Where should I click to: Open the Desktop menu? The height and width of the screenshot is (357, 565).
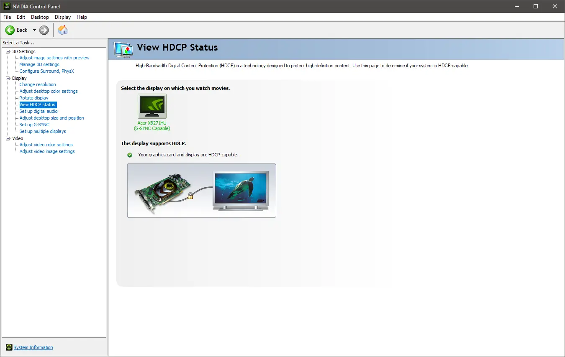pyautogui.click(x=40, y=17)
